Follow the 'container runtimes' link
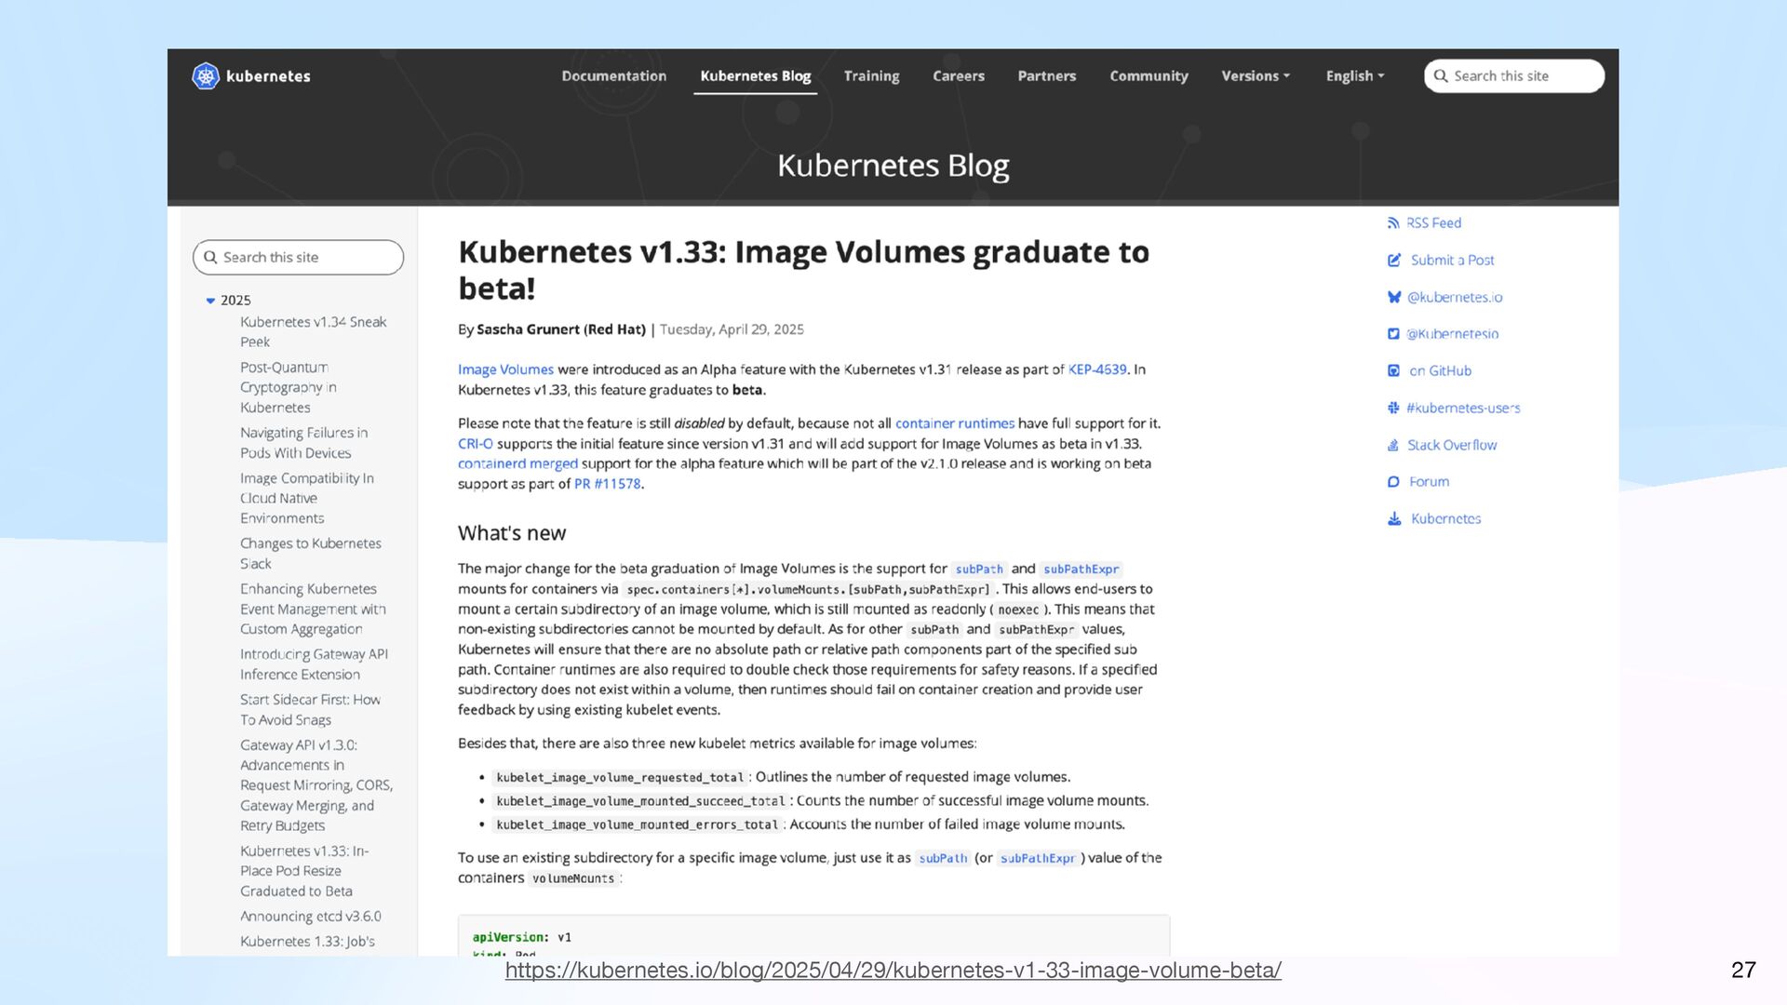The width and height of the screenshot is (1787, 1005). pyautogui.click(x=954, y=423)
